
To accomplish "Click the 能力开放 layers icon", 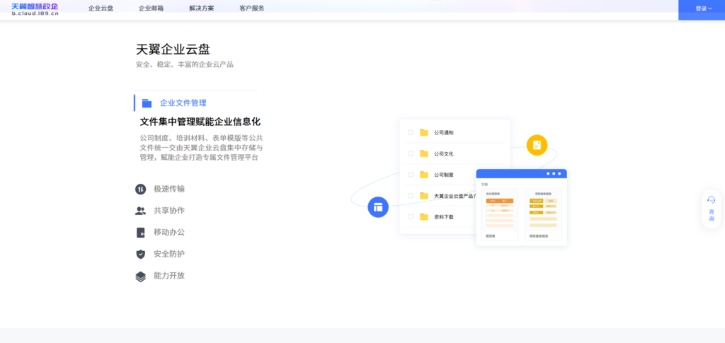I will click(x=141, y=276).
